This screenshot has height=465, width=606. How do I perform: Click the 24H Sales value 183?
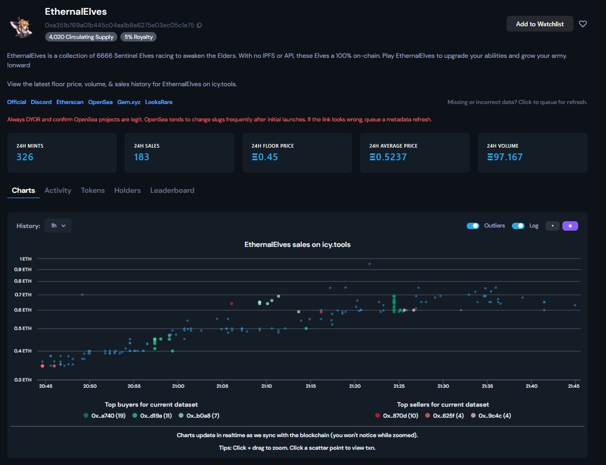141,157
